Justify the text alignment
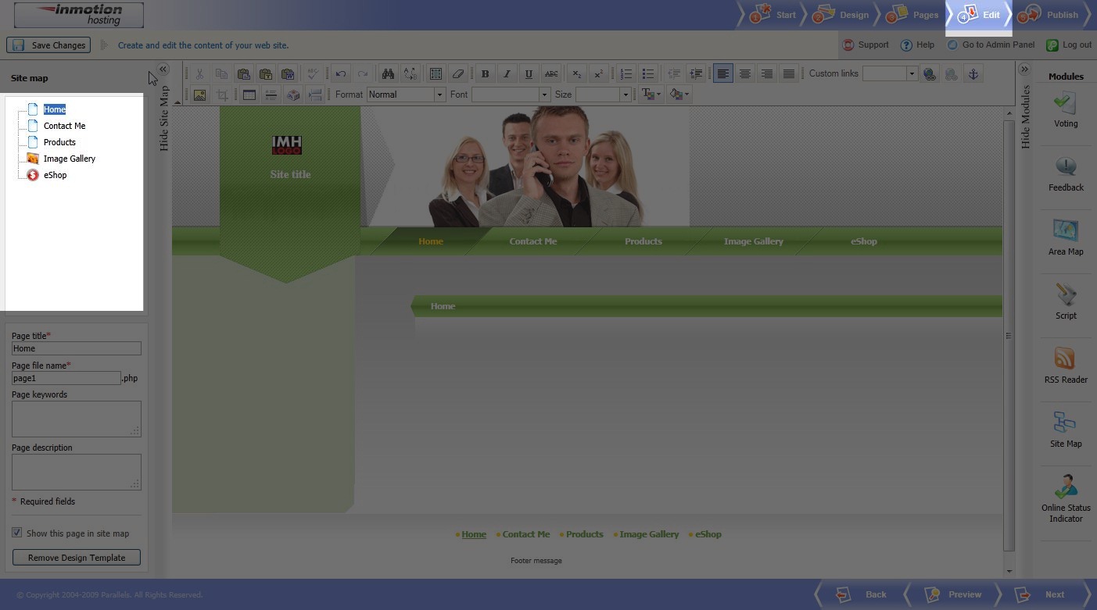 (788, 73)
